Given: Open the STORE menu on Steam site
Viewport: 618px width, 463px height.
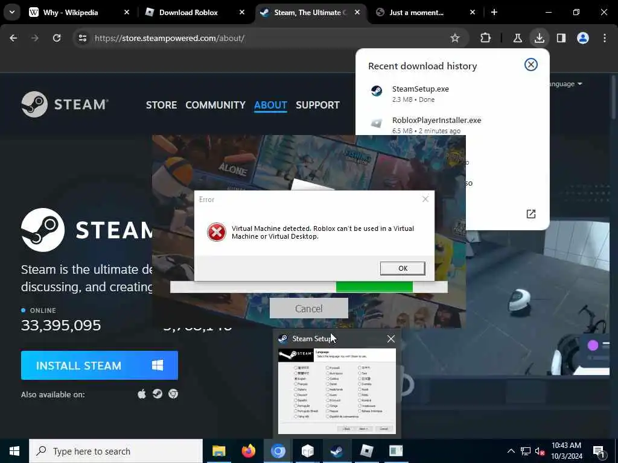Looking at the screenshot, I should 161,105.
